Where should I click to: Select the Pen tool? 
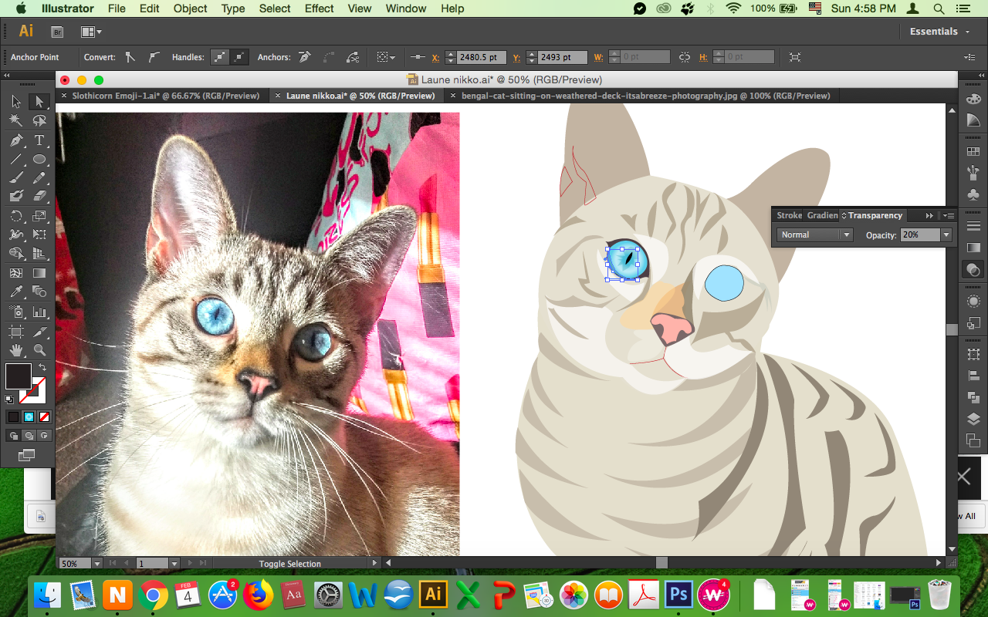pyautogui.click(x=16, y=140)
